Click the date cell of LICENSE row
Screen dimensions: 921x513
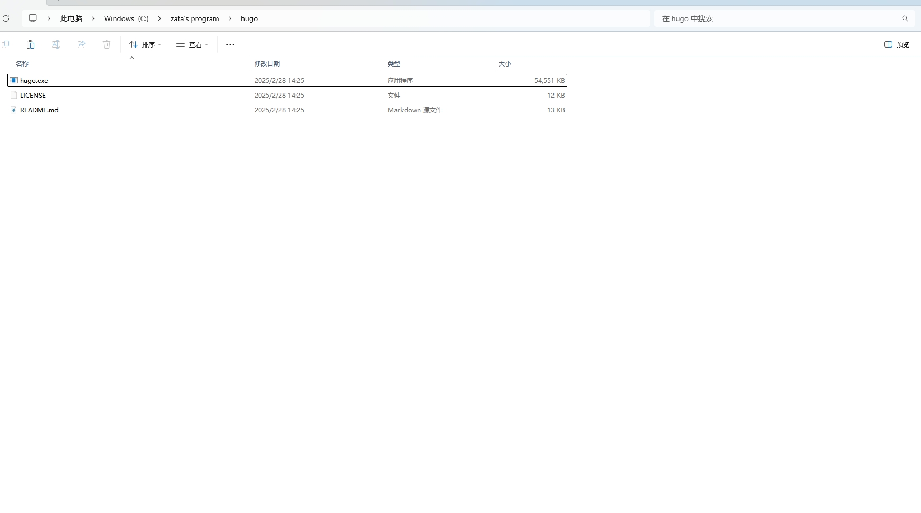tap(279, 96)
